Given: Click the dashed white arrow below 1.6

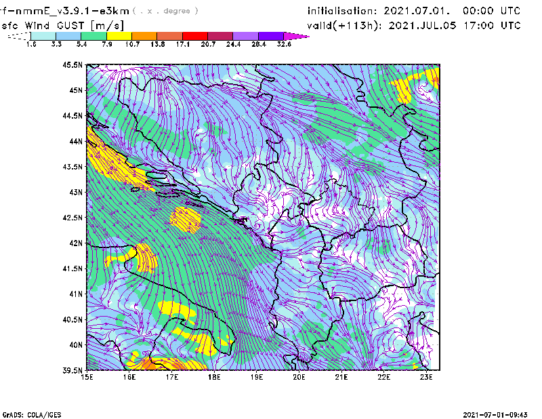Looking at the screenshot, I should (x=19, y=36).
